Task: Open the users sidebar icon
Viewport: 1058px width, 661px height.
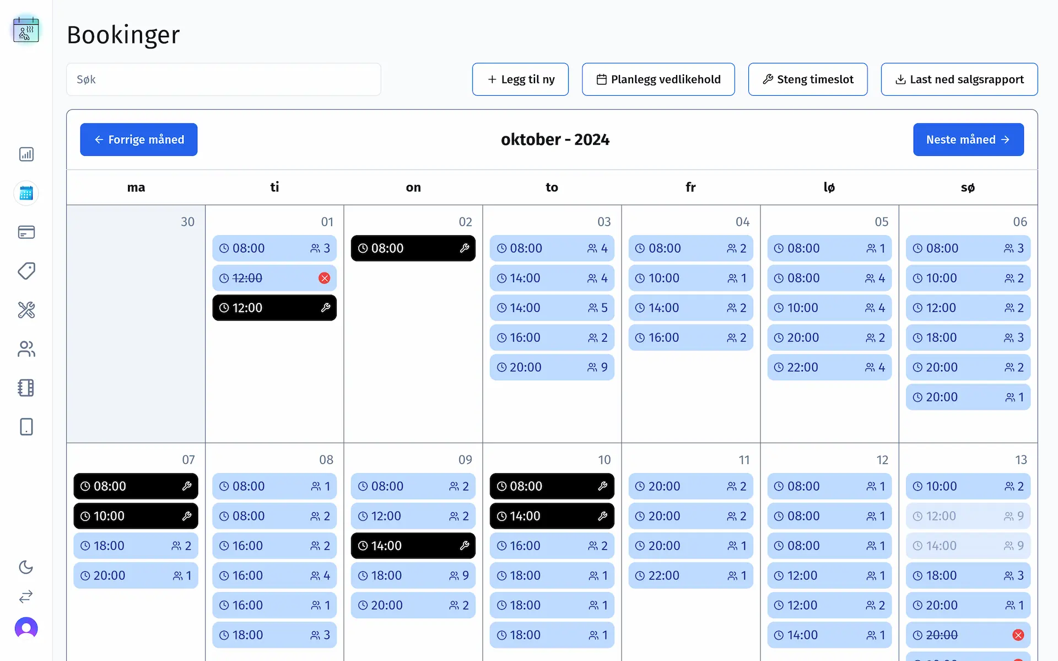Action: [x=26, y=349]
